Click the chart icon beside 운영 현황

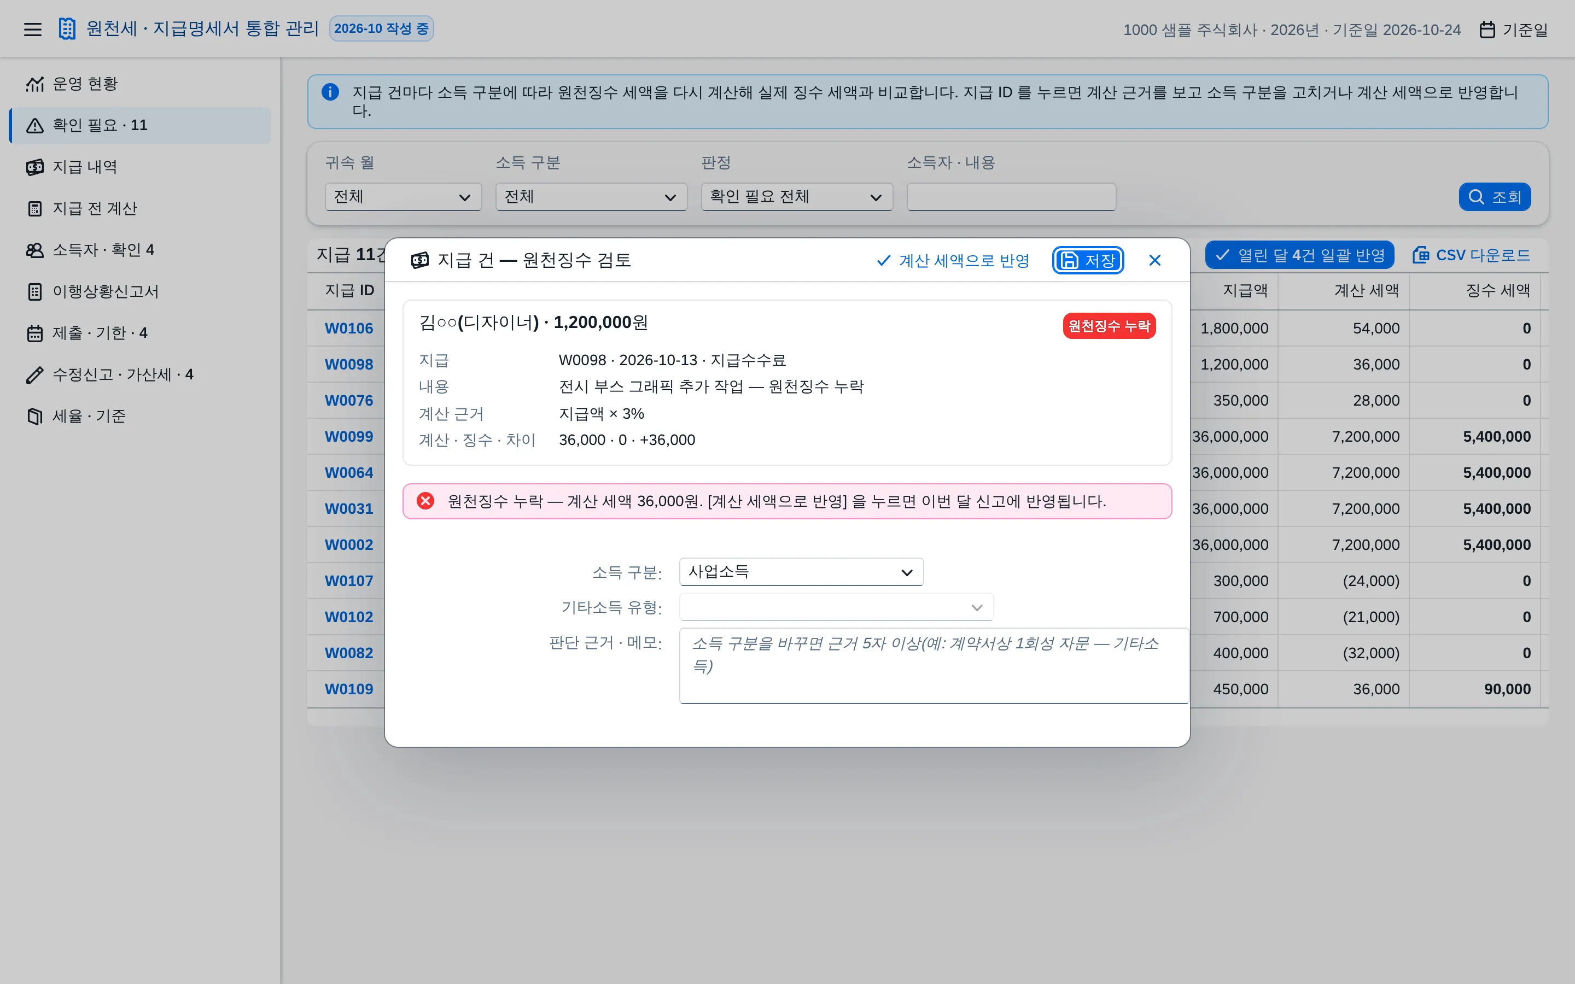point(35,84)
